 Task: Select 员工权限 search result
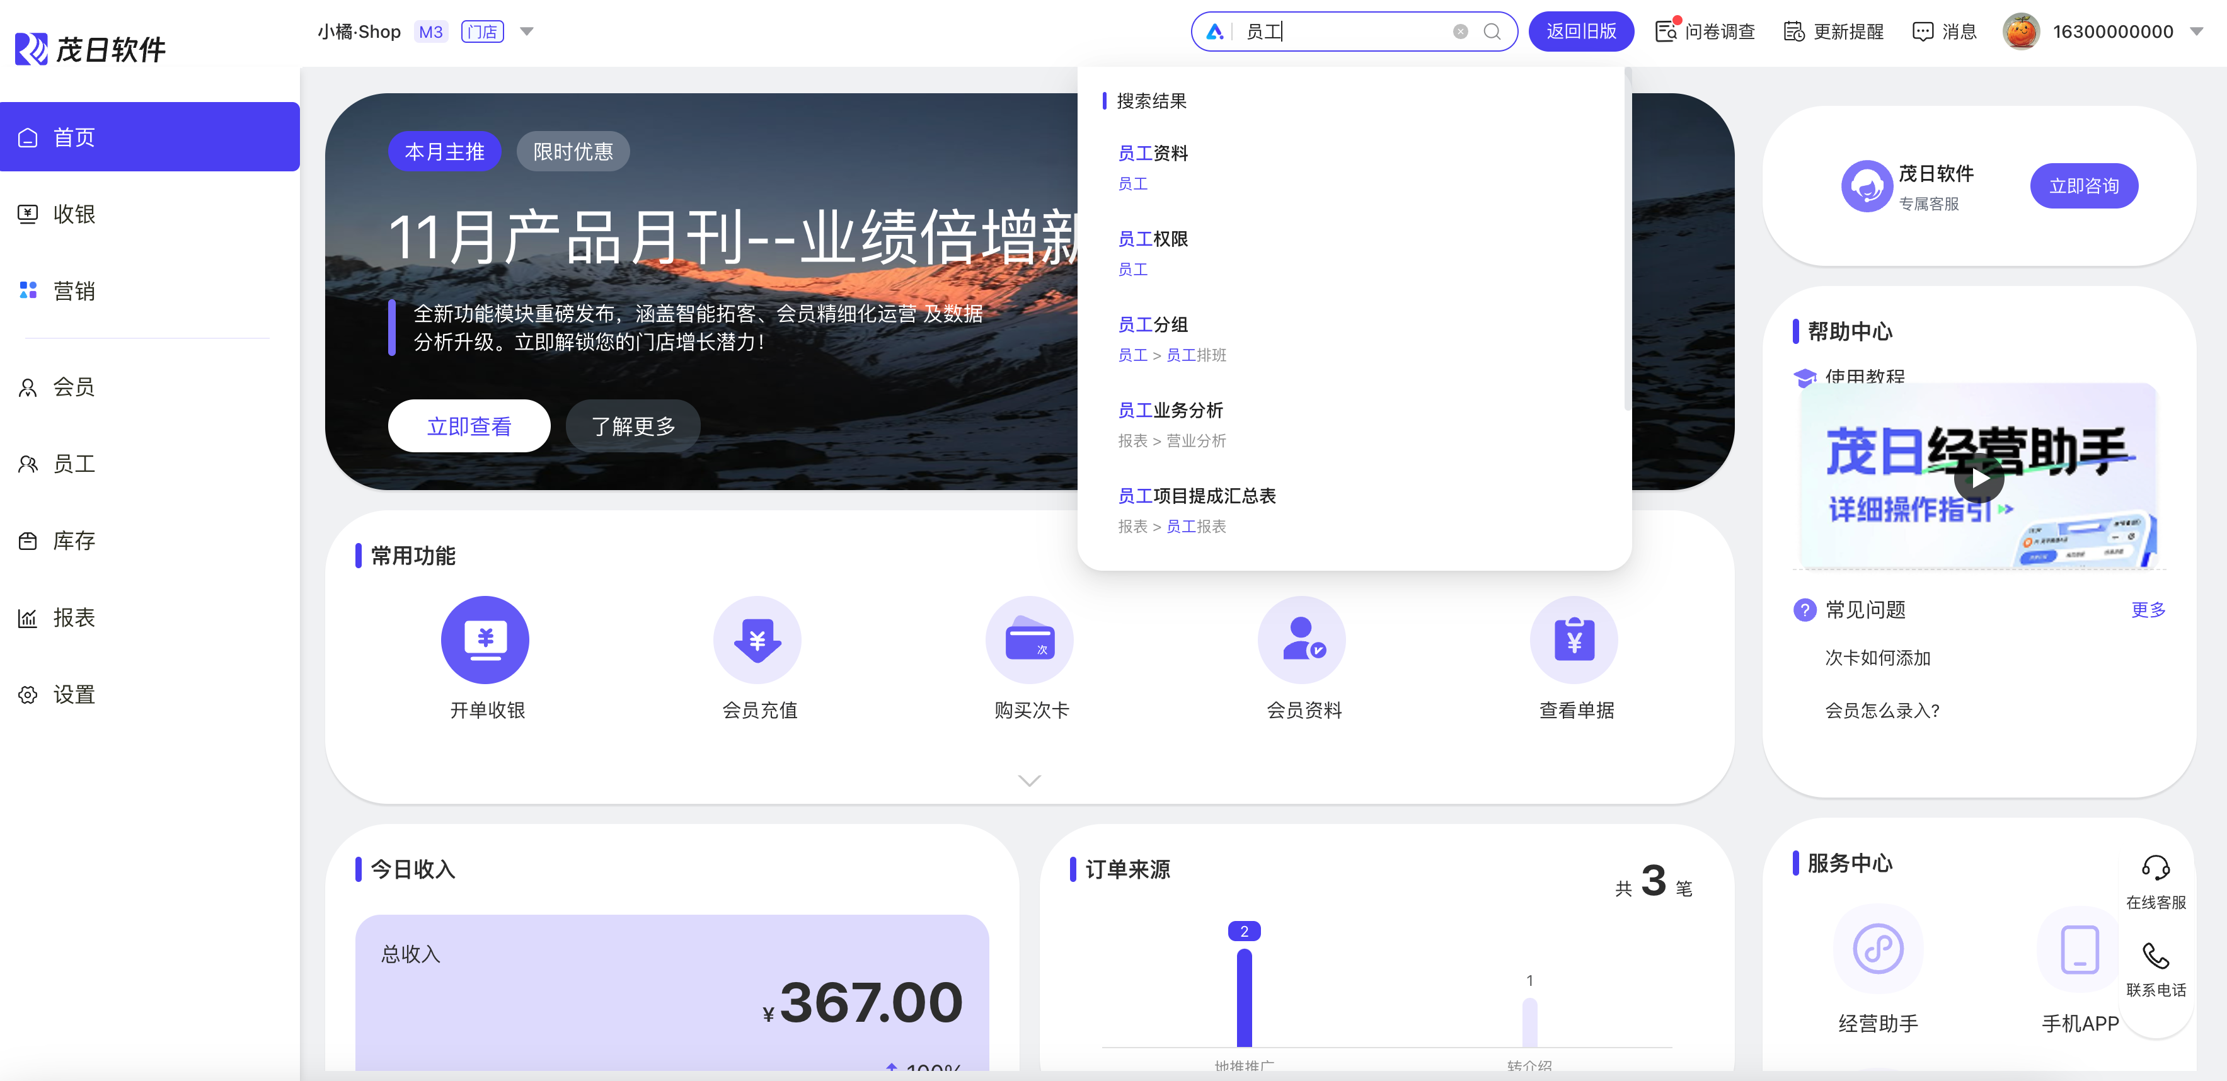pyautogui.click(x=1153, y=239)
